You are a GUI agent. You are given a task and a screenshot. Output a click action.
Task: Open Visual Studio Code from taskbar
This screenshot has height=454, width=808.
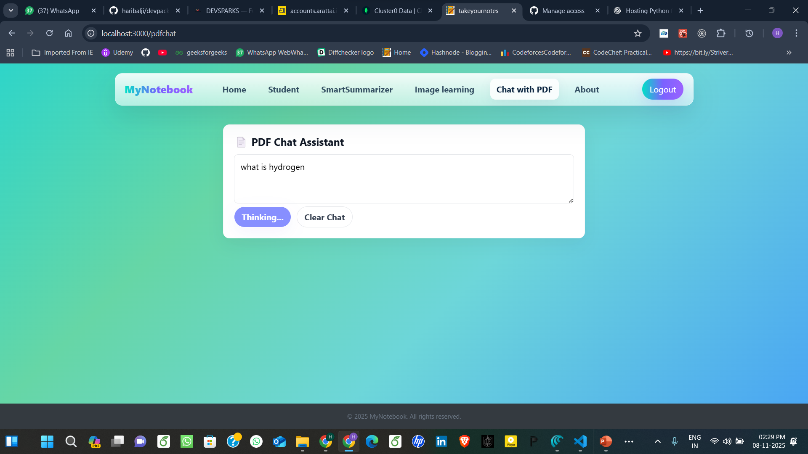coord(580,441)
